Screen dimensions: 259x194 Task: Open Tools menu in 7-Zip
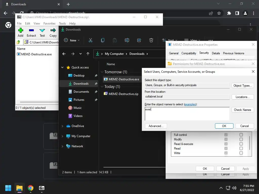pos(62,23)
